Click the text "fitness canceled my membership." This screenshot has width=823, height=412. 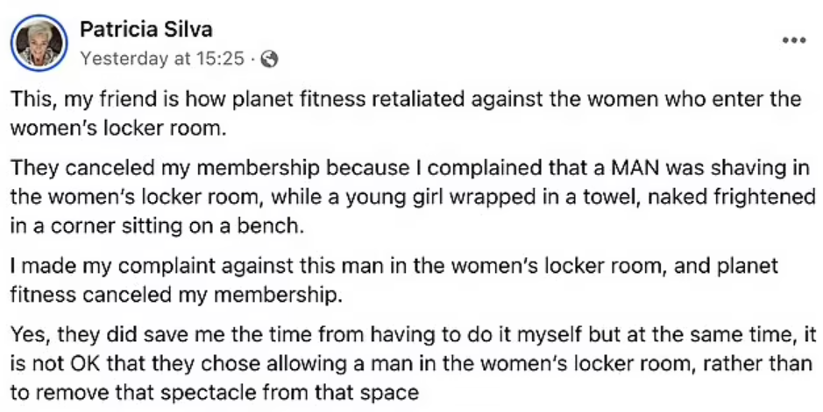point(174,295)
